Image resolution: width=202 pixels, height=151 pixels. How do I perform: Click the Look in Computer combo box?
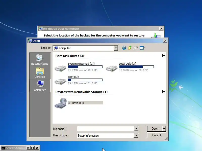click(85, 48)
